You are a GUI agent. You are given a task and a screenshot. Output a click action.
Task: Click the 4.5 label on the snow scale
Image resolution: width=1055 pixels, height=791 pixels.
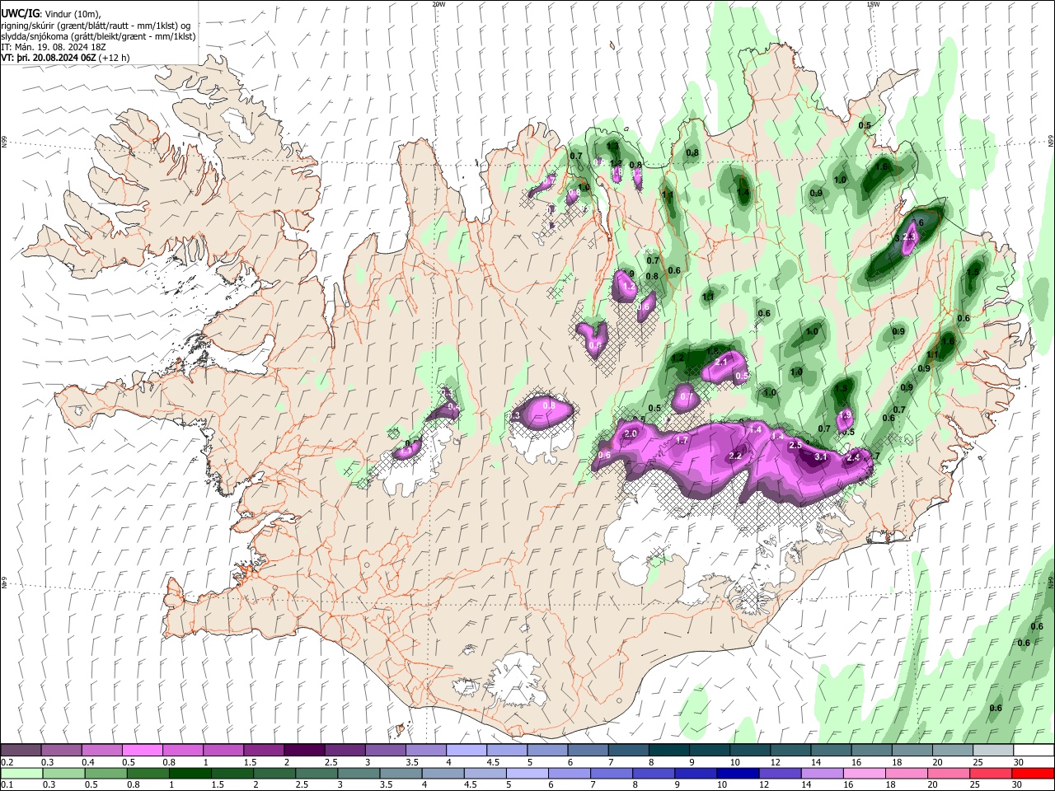point(494,762)
